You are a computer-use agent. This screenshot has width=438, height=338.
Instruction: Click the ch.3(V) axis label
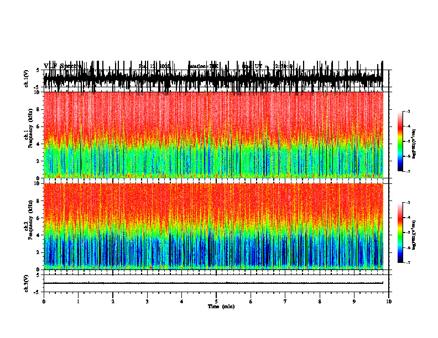pyautogui.click(x=27, y=283)
